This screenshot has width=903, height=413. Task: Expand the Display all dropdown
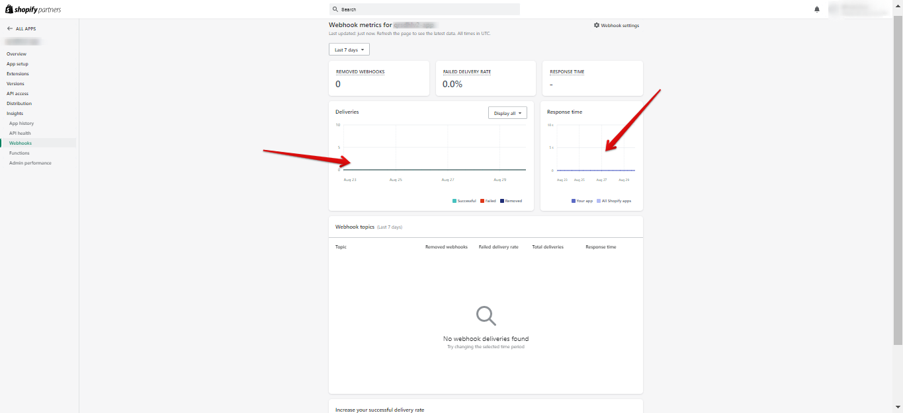click(507, 113)
